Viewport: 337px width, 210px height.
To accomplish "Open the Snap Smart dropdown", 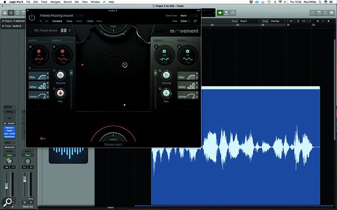I will [250, 21].
